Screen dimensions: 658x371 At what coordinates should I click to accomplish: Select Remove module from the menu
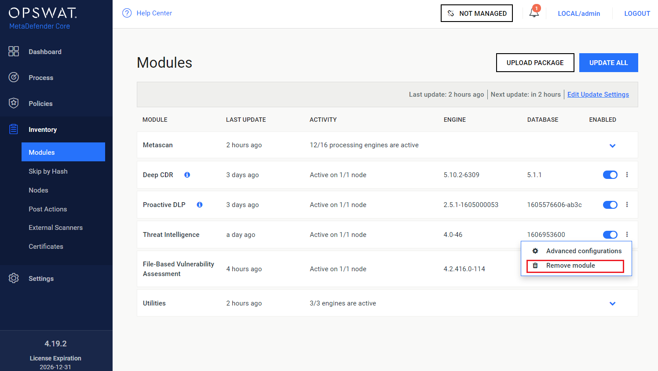click(570, 266)
